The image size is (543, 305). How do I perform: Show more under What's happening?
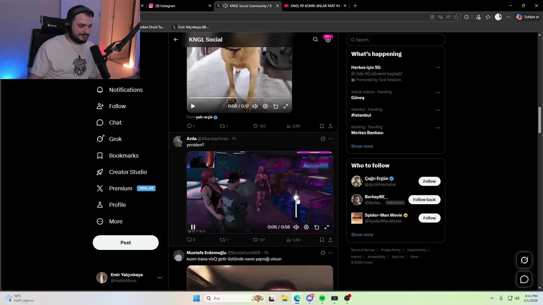click(362, 146)
